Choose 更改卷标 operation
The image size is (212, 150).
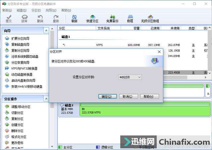(14, 143)
